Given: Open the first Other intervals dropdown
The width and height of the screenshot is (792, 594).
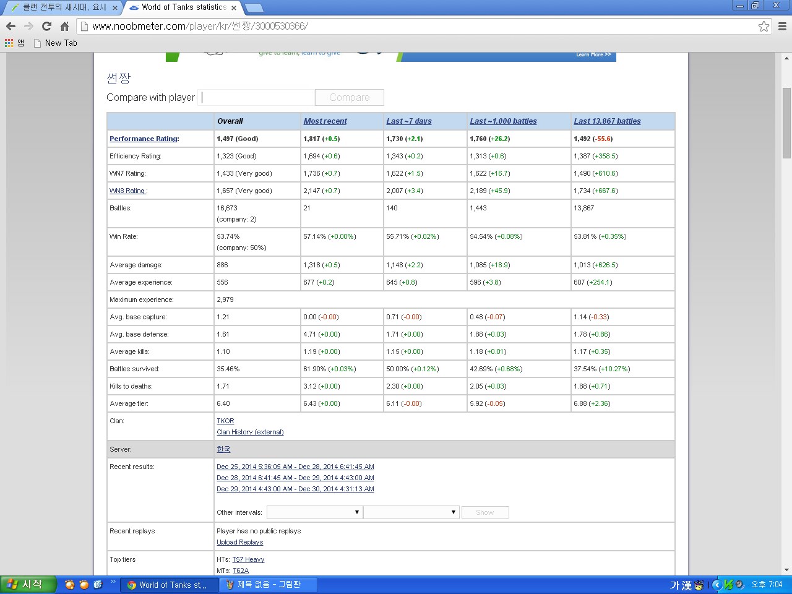Looking at the screenshot, I should tap(314, 512).
